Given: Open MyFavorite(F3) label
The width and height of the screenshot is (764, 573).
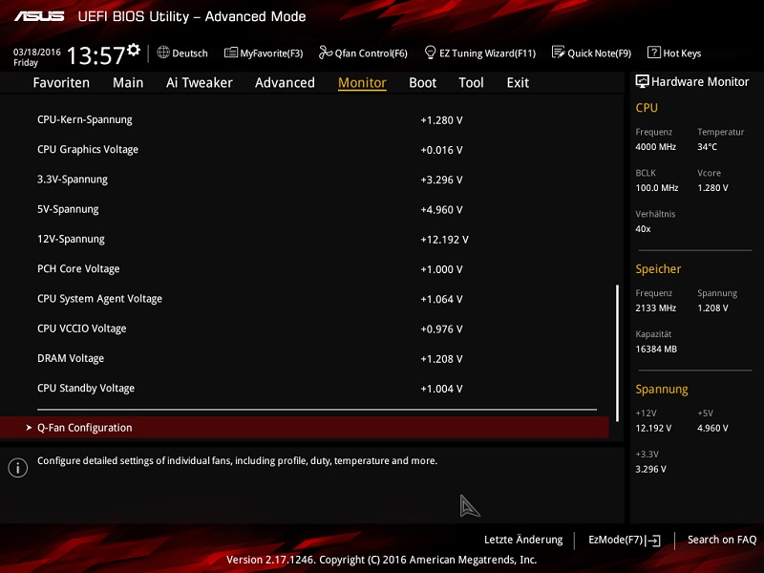Looking at the screenshot, I should coord(271,53).
